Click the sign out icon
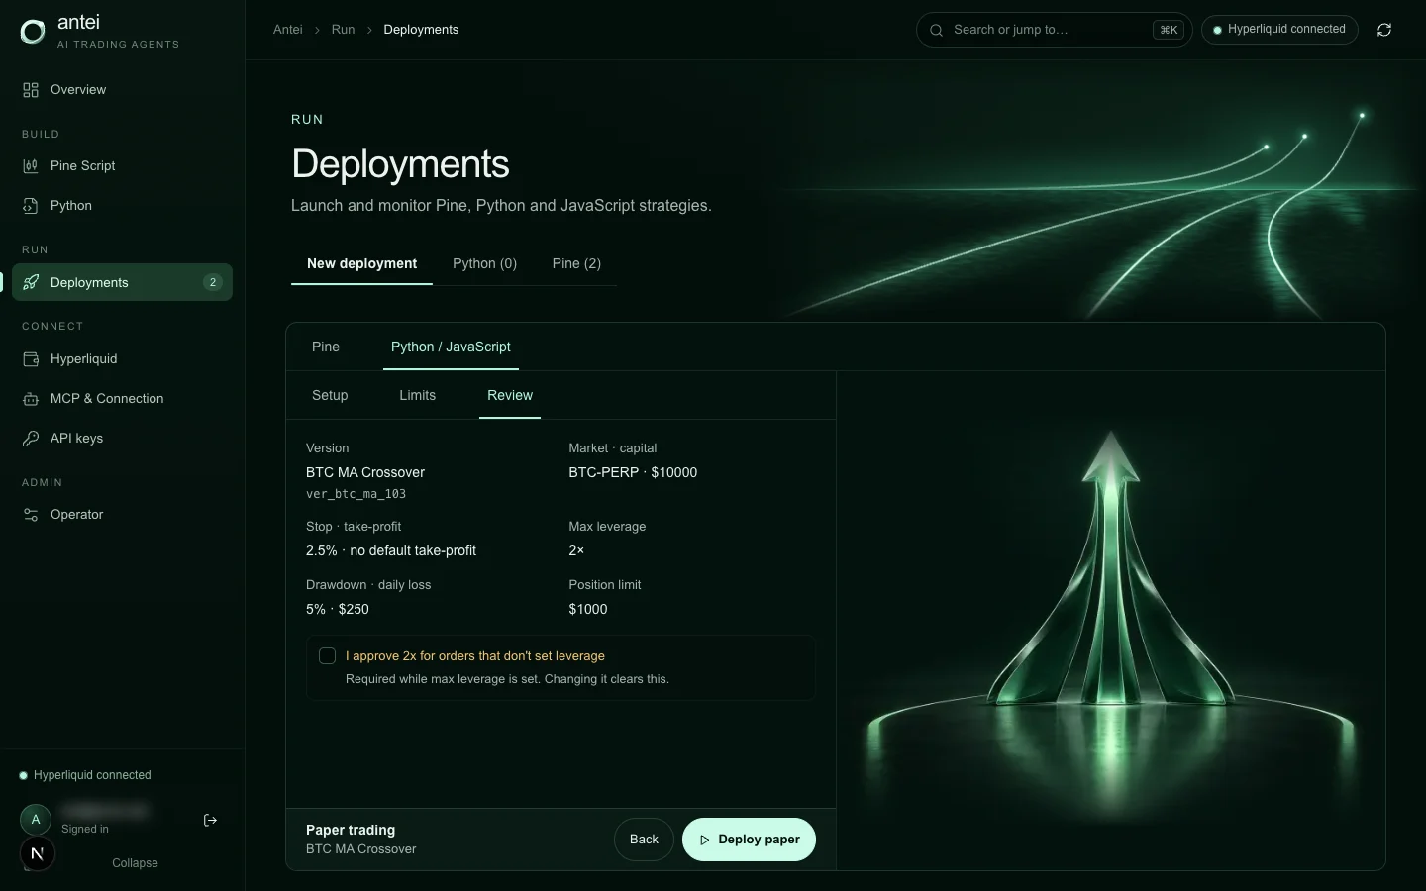 tap(210, 820)
